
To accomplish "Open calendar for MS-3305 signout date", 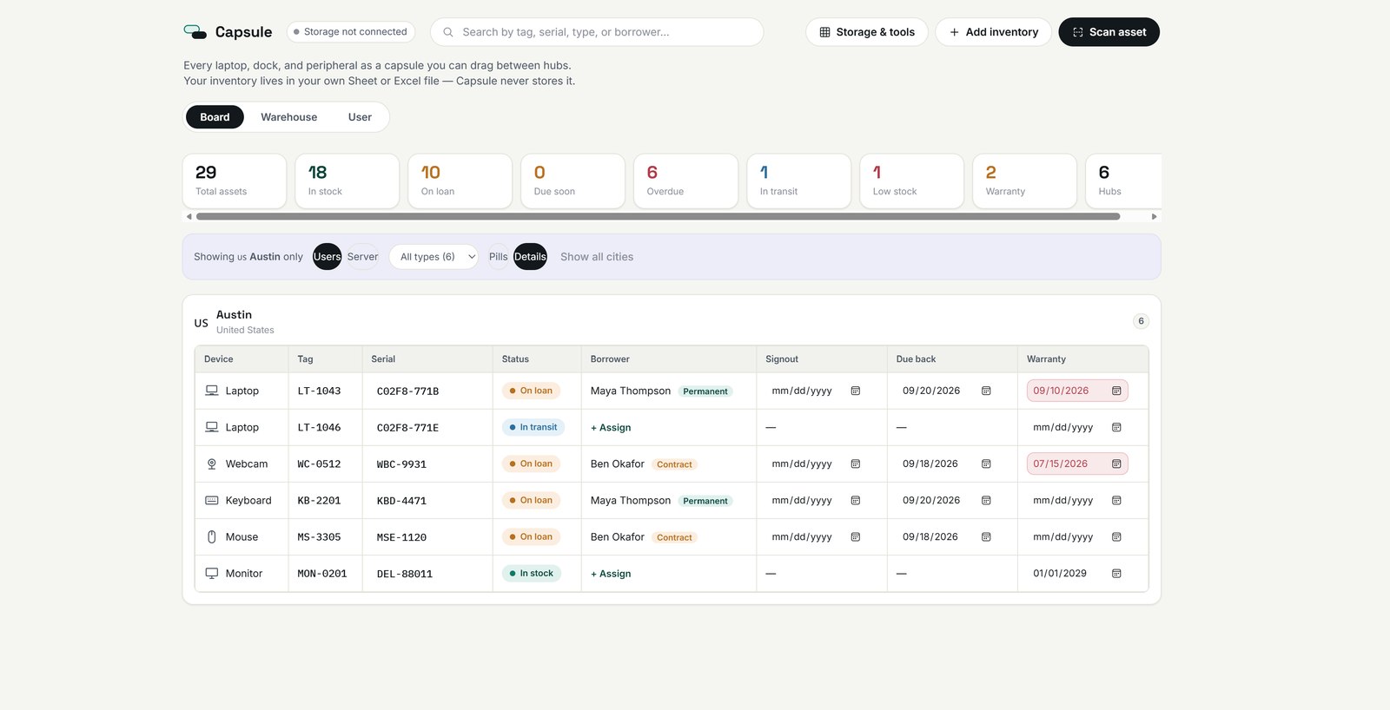I will [x=856, y=536].
